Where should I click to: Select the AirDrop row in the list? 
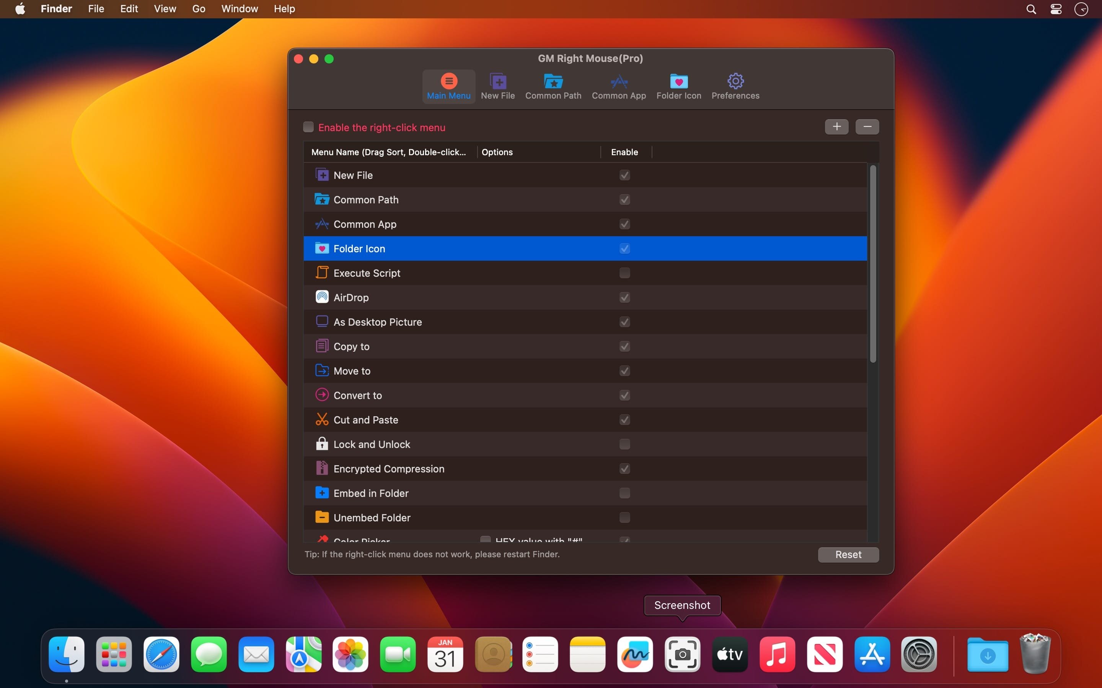tap(455, 297)
